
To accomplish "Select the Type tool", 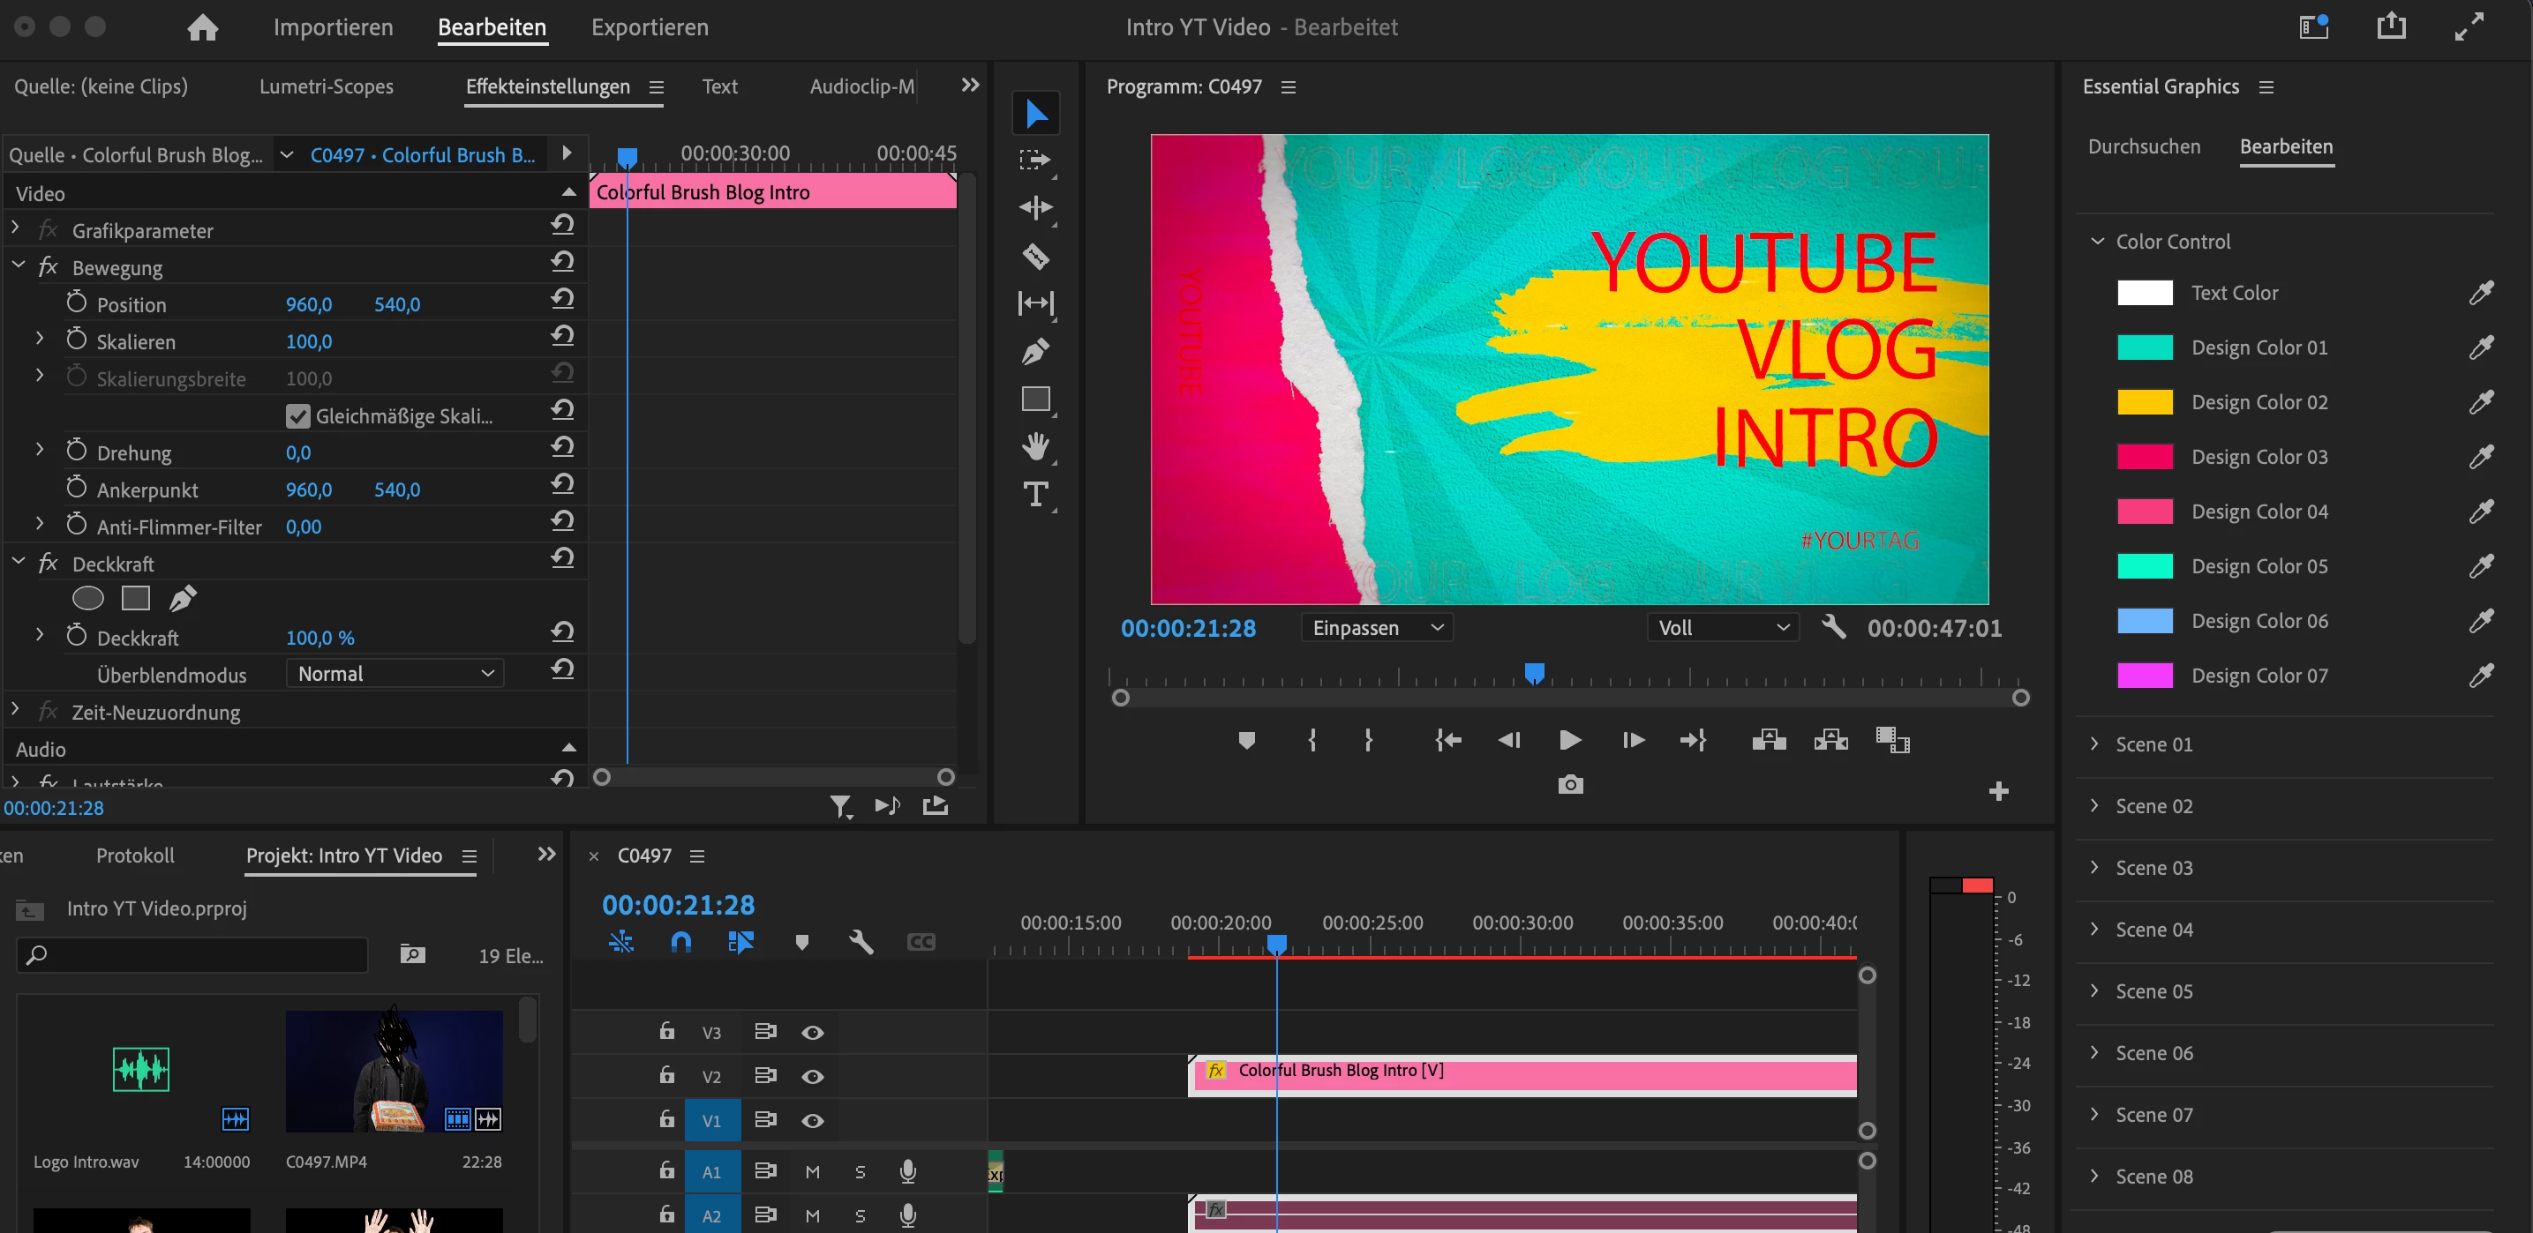I will click(x=1035, y=494).
